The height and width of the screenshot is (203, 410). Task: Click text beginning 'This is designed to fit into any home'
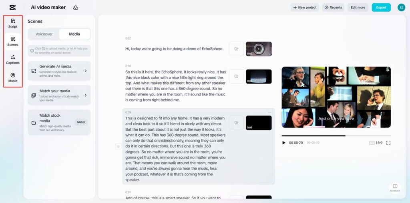[x=175, y=149]
